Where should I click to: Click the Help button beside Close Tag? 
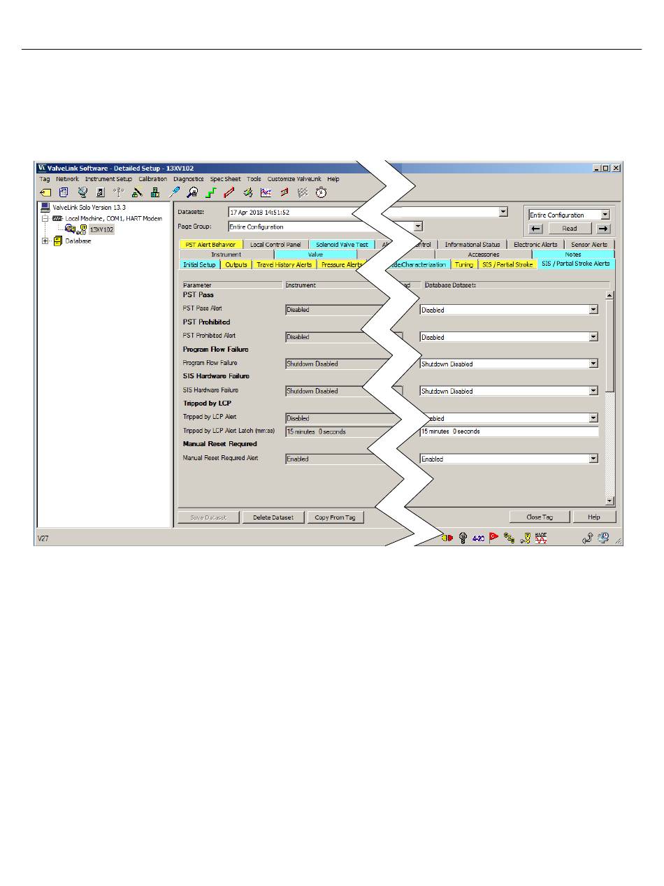(x=594, y=517)
